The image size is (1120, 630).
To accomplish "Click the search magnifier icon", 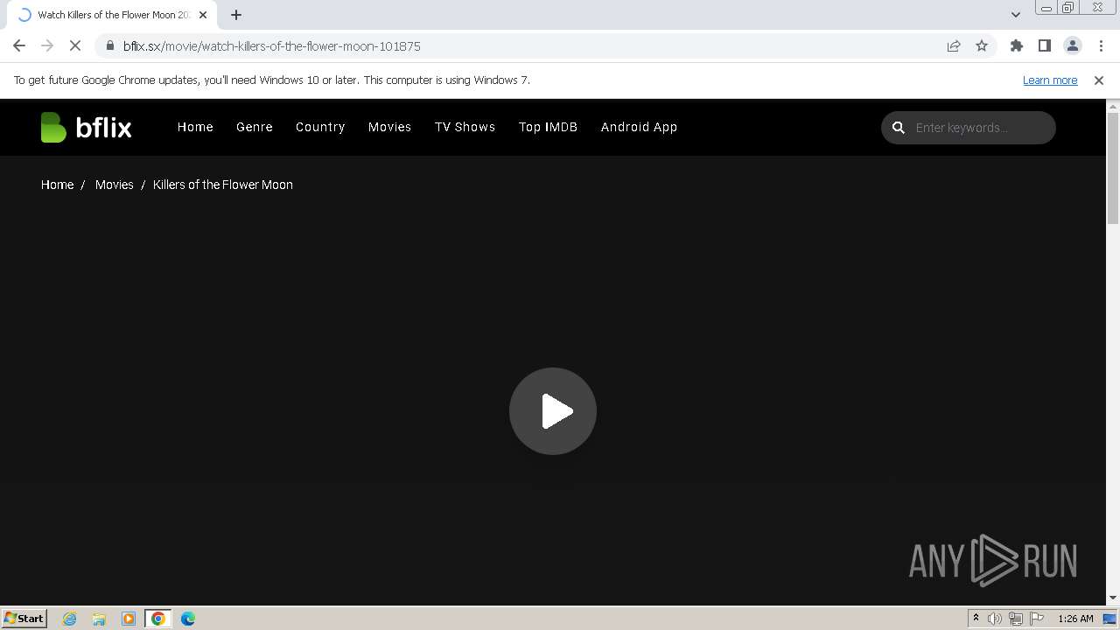I will coord(898,128).
